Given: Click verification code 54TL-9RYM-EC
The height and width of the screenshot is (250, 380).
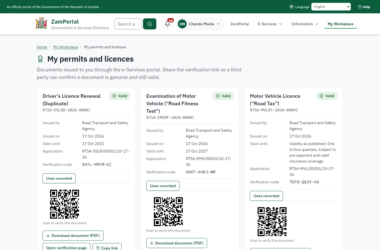Looking at the screenshot, I should pyautogui.click(x=97, y=164).
